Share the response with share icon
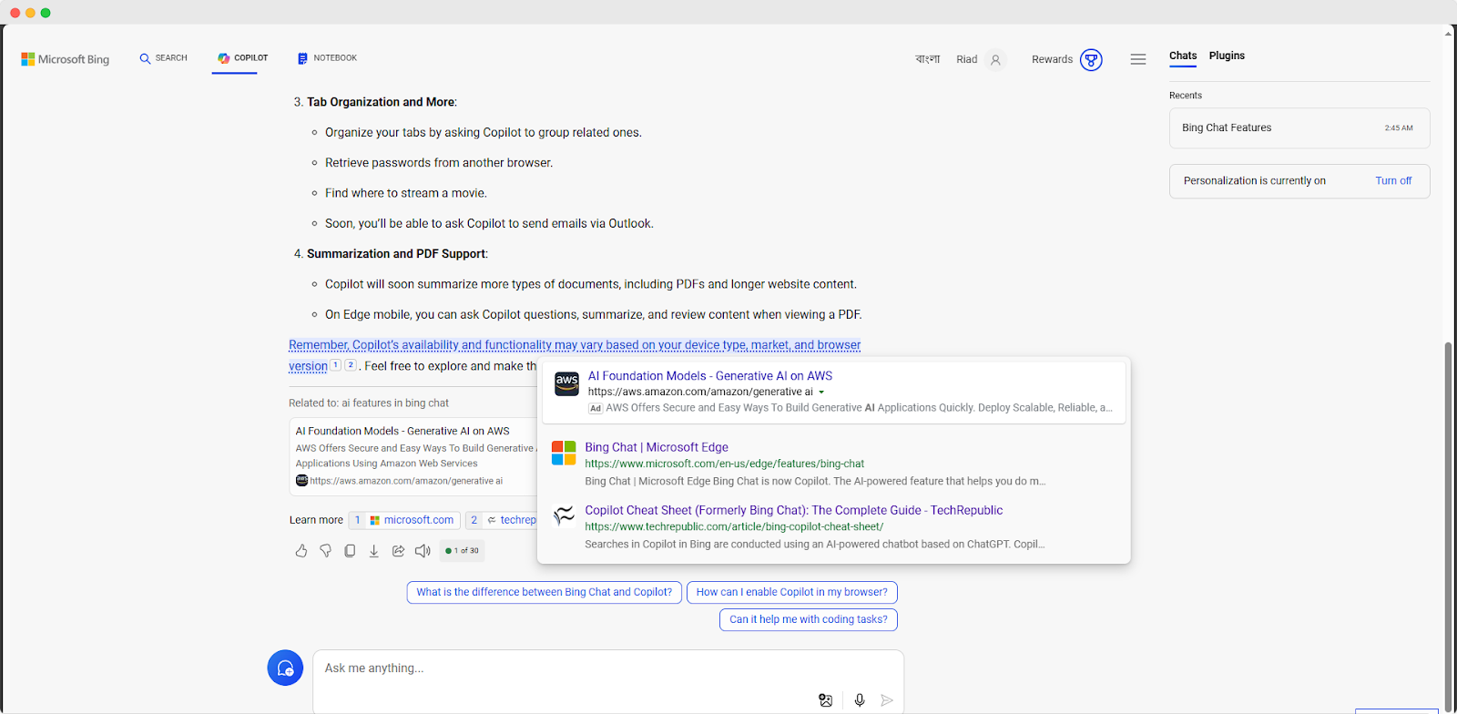The height and width of the screenshot is (714, 1457). [x=398, y=551]
